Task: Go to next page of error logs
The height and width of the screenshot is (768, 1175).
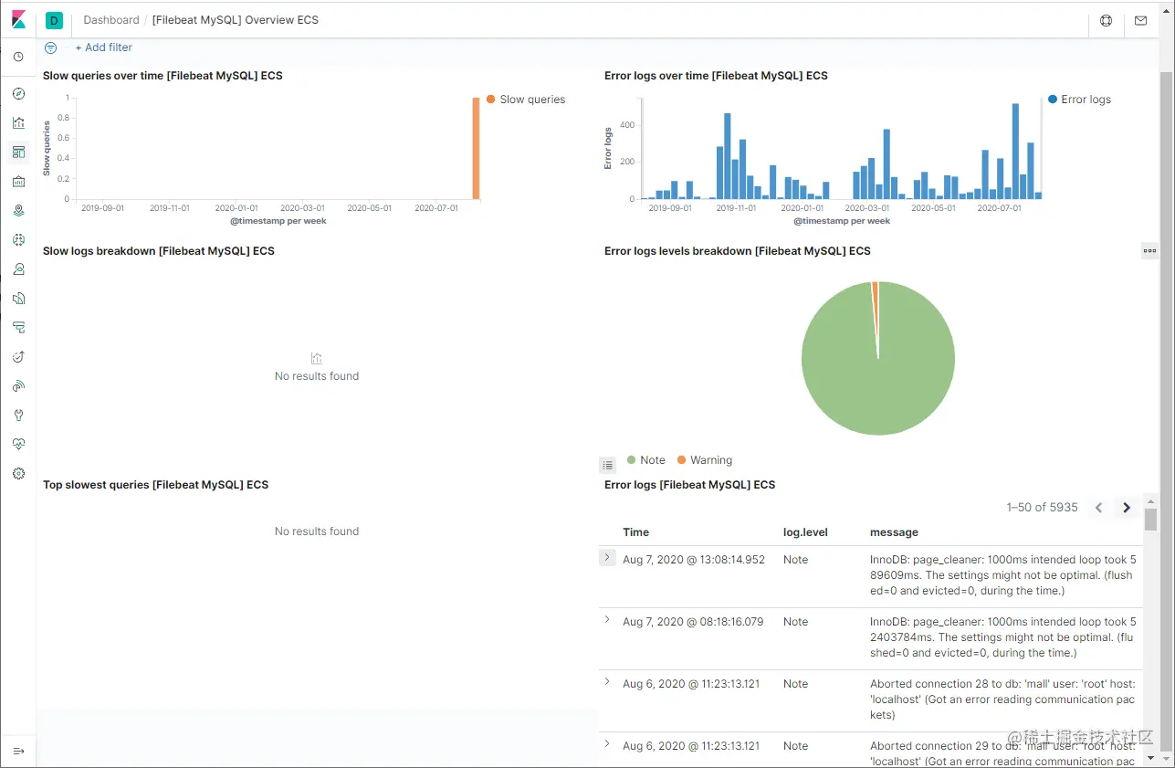Action: pos(1127,508)
